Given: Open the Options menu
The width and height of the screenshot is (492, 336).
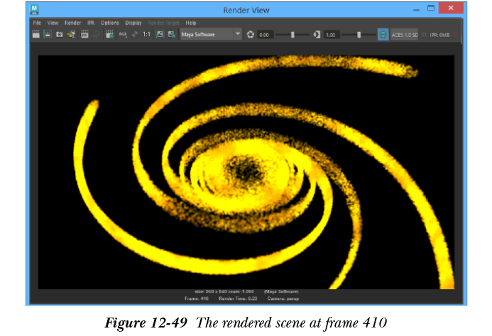Looking at the screenshot, I should coord(109,23).
